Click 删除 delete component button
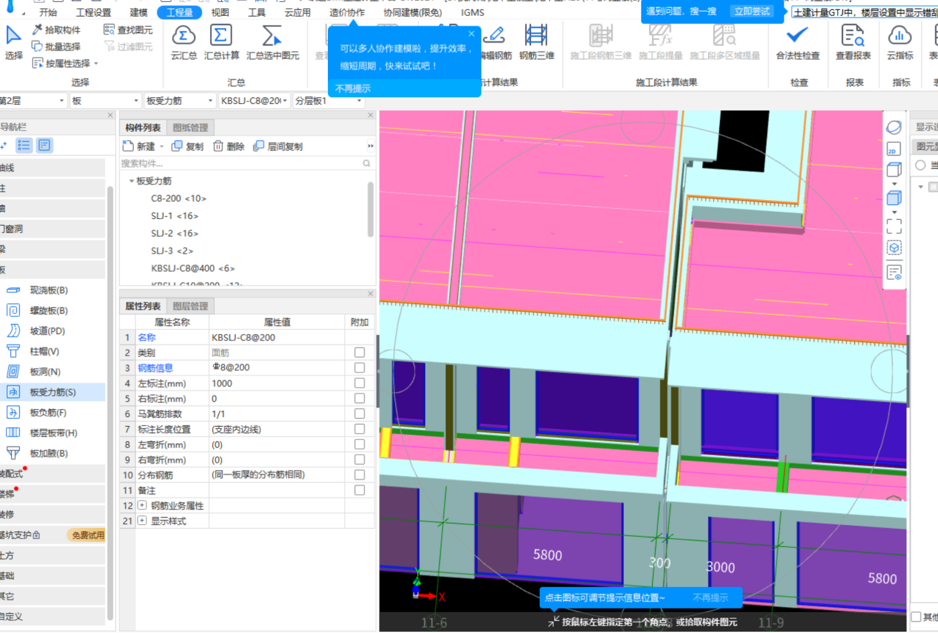The width and height of the screenshot is (938, 633). [229, 147]
